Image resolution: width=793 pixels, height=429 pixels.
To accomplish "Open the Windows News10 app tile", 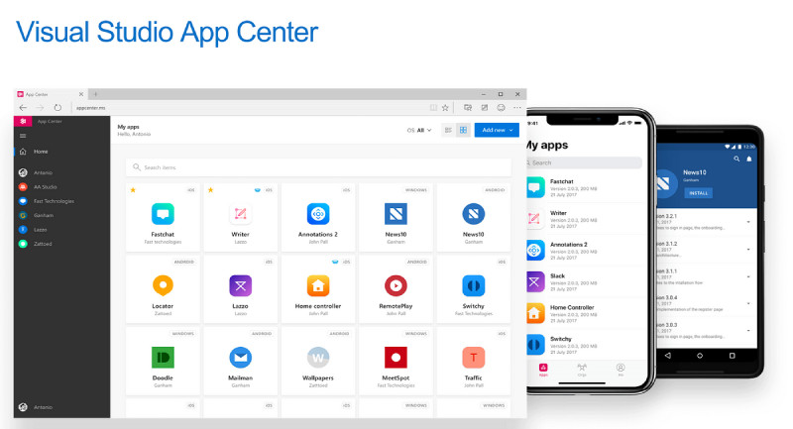I will (x=396, y=217).
